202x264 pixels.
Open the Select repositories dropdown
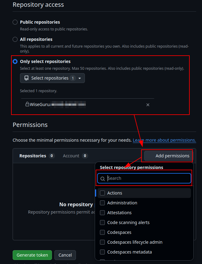(x=52, y=78)
